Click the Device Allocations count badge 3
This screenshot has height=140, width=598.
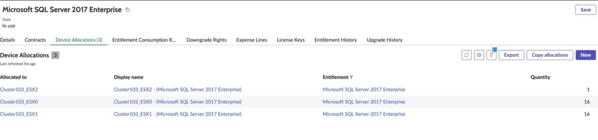[x=55, y=55]
